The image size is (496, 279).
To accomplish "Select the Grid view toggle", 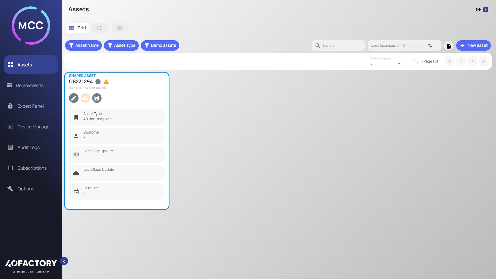I will pyautogui.click(x=78, y=28).
